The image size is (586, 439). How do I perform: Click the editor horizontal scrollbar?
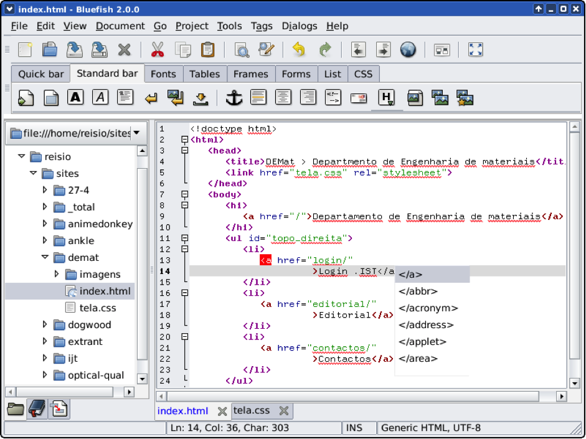click(353, 396)
